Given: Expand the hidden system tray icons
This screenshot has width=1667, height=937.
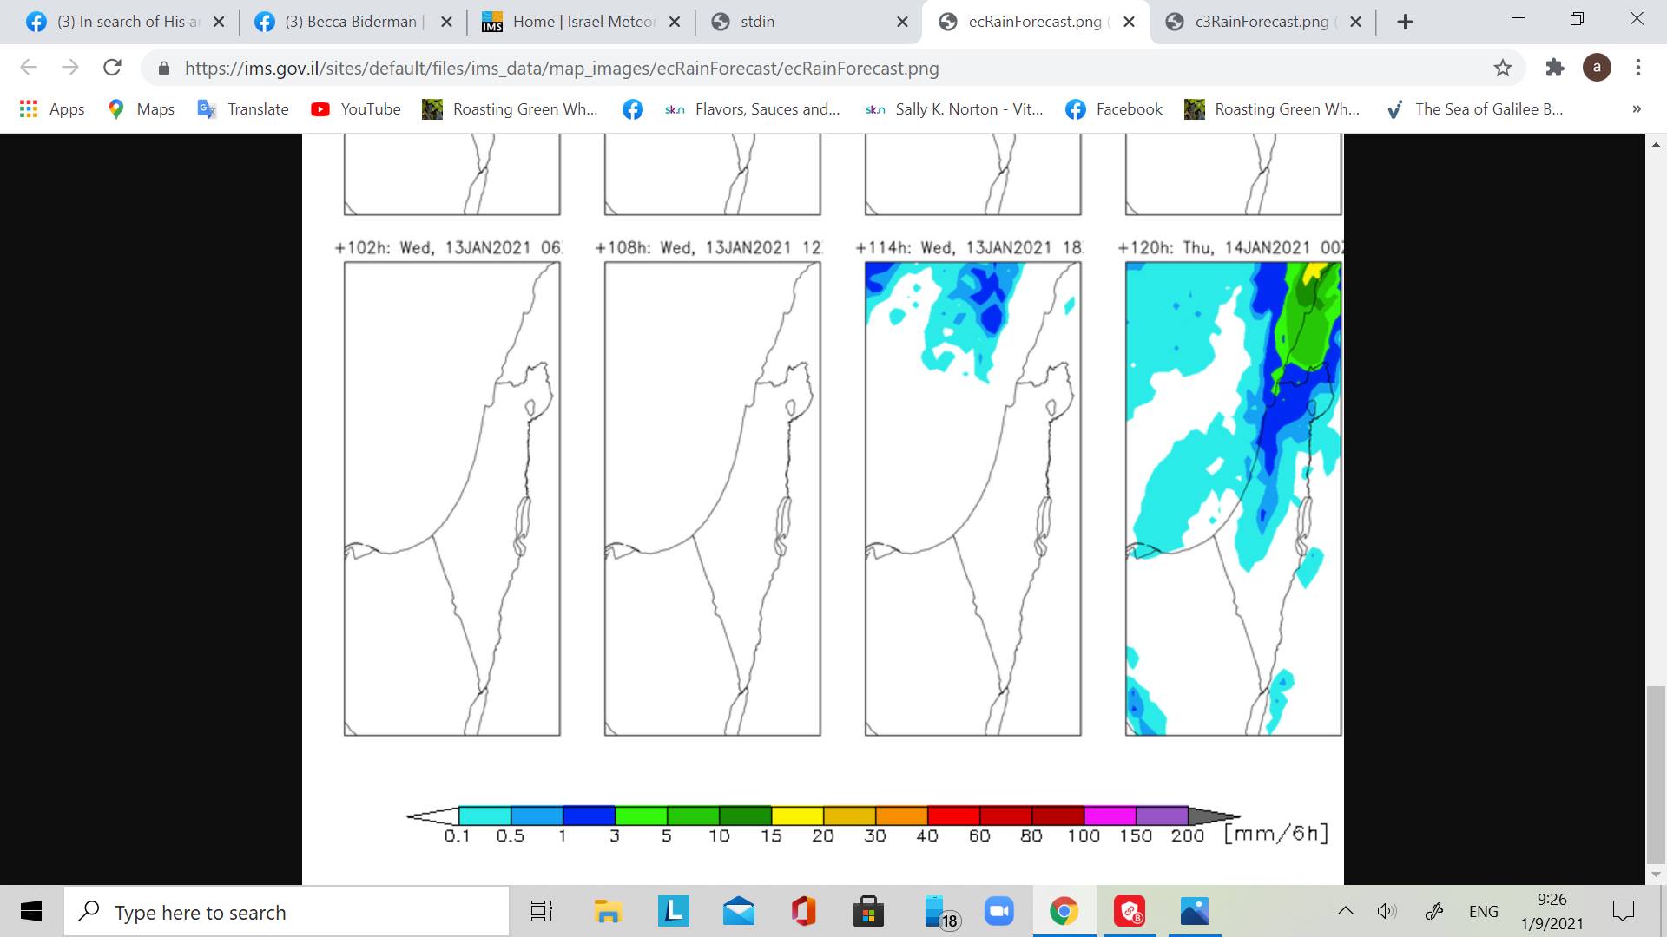Looking at the screenshot, I should [x=1345, y=911].
